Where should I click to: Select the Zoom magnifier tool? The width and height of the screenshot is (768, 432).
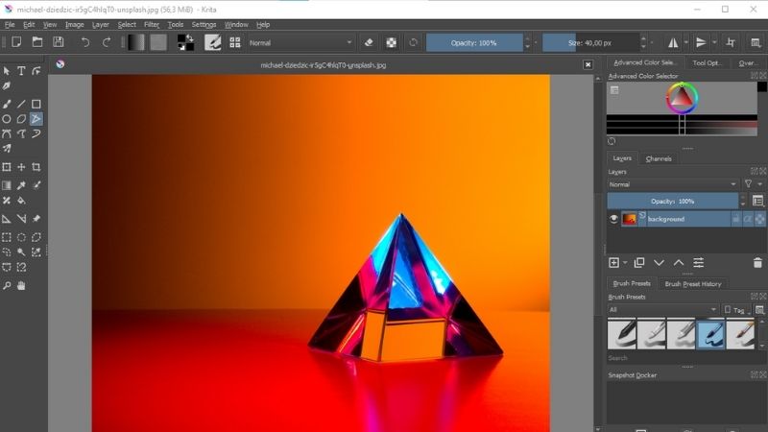[7, 285]
